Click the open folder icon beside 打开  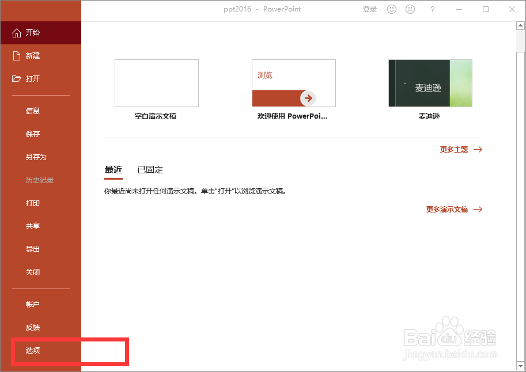[x=17, y=79]
